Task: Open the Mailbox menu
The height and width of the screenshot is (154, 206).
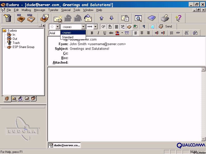Action: pyautogui.click(x=26, y=10)
